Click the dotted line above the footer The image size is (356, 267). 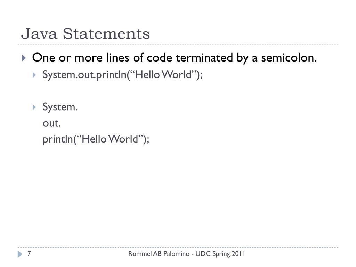click(x=178, y=247)
